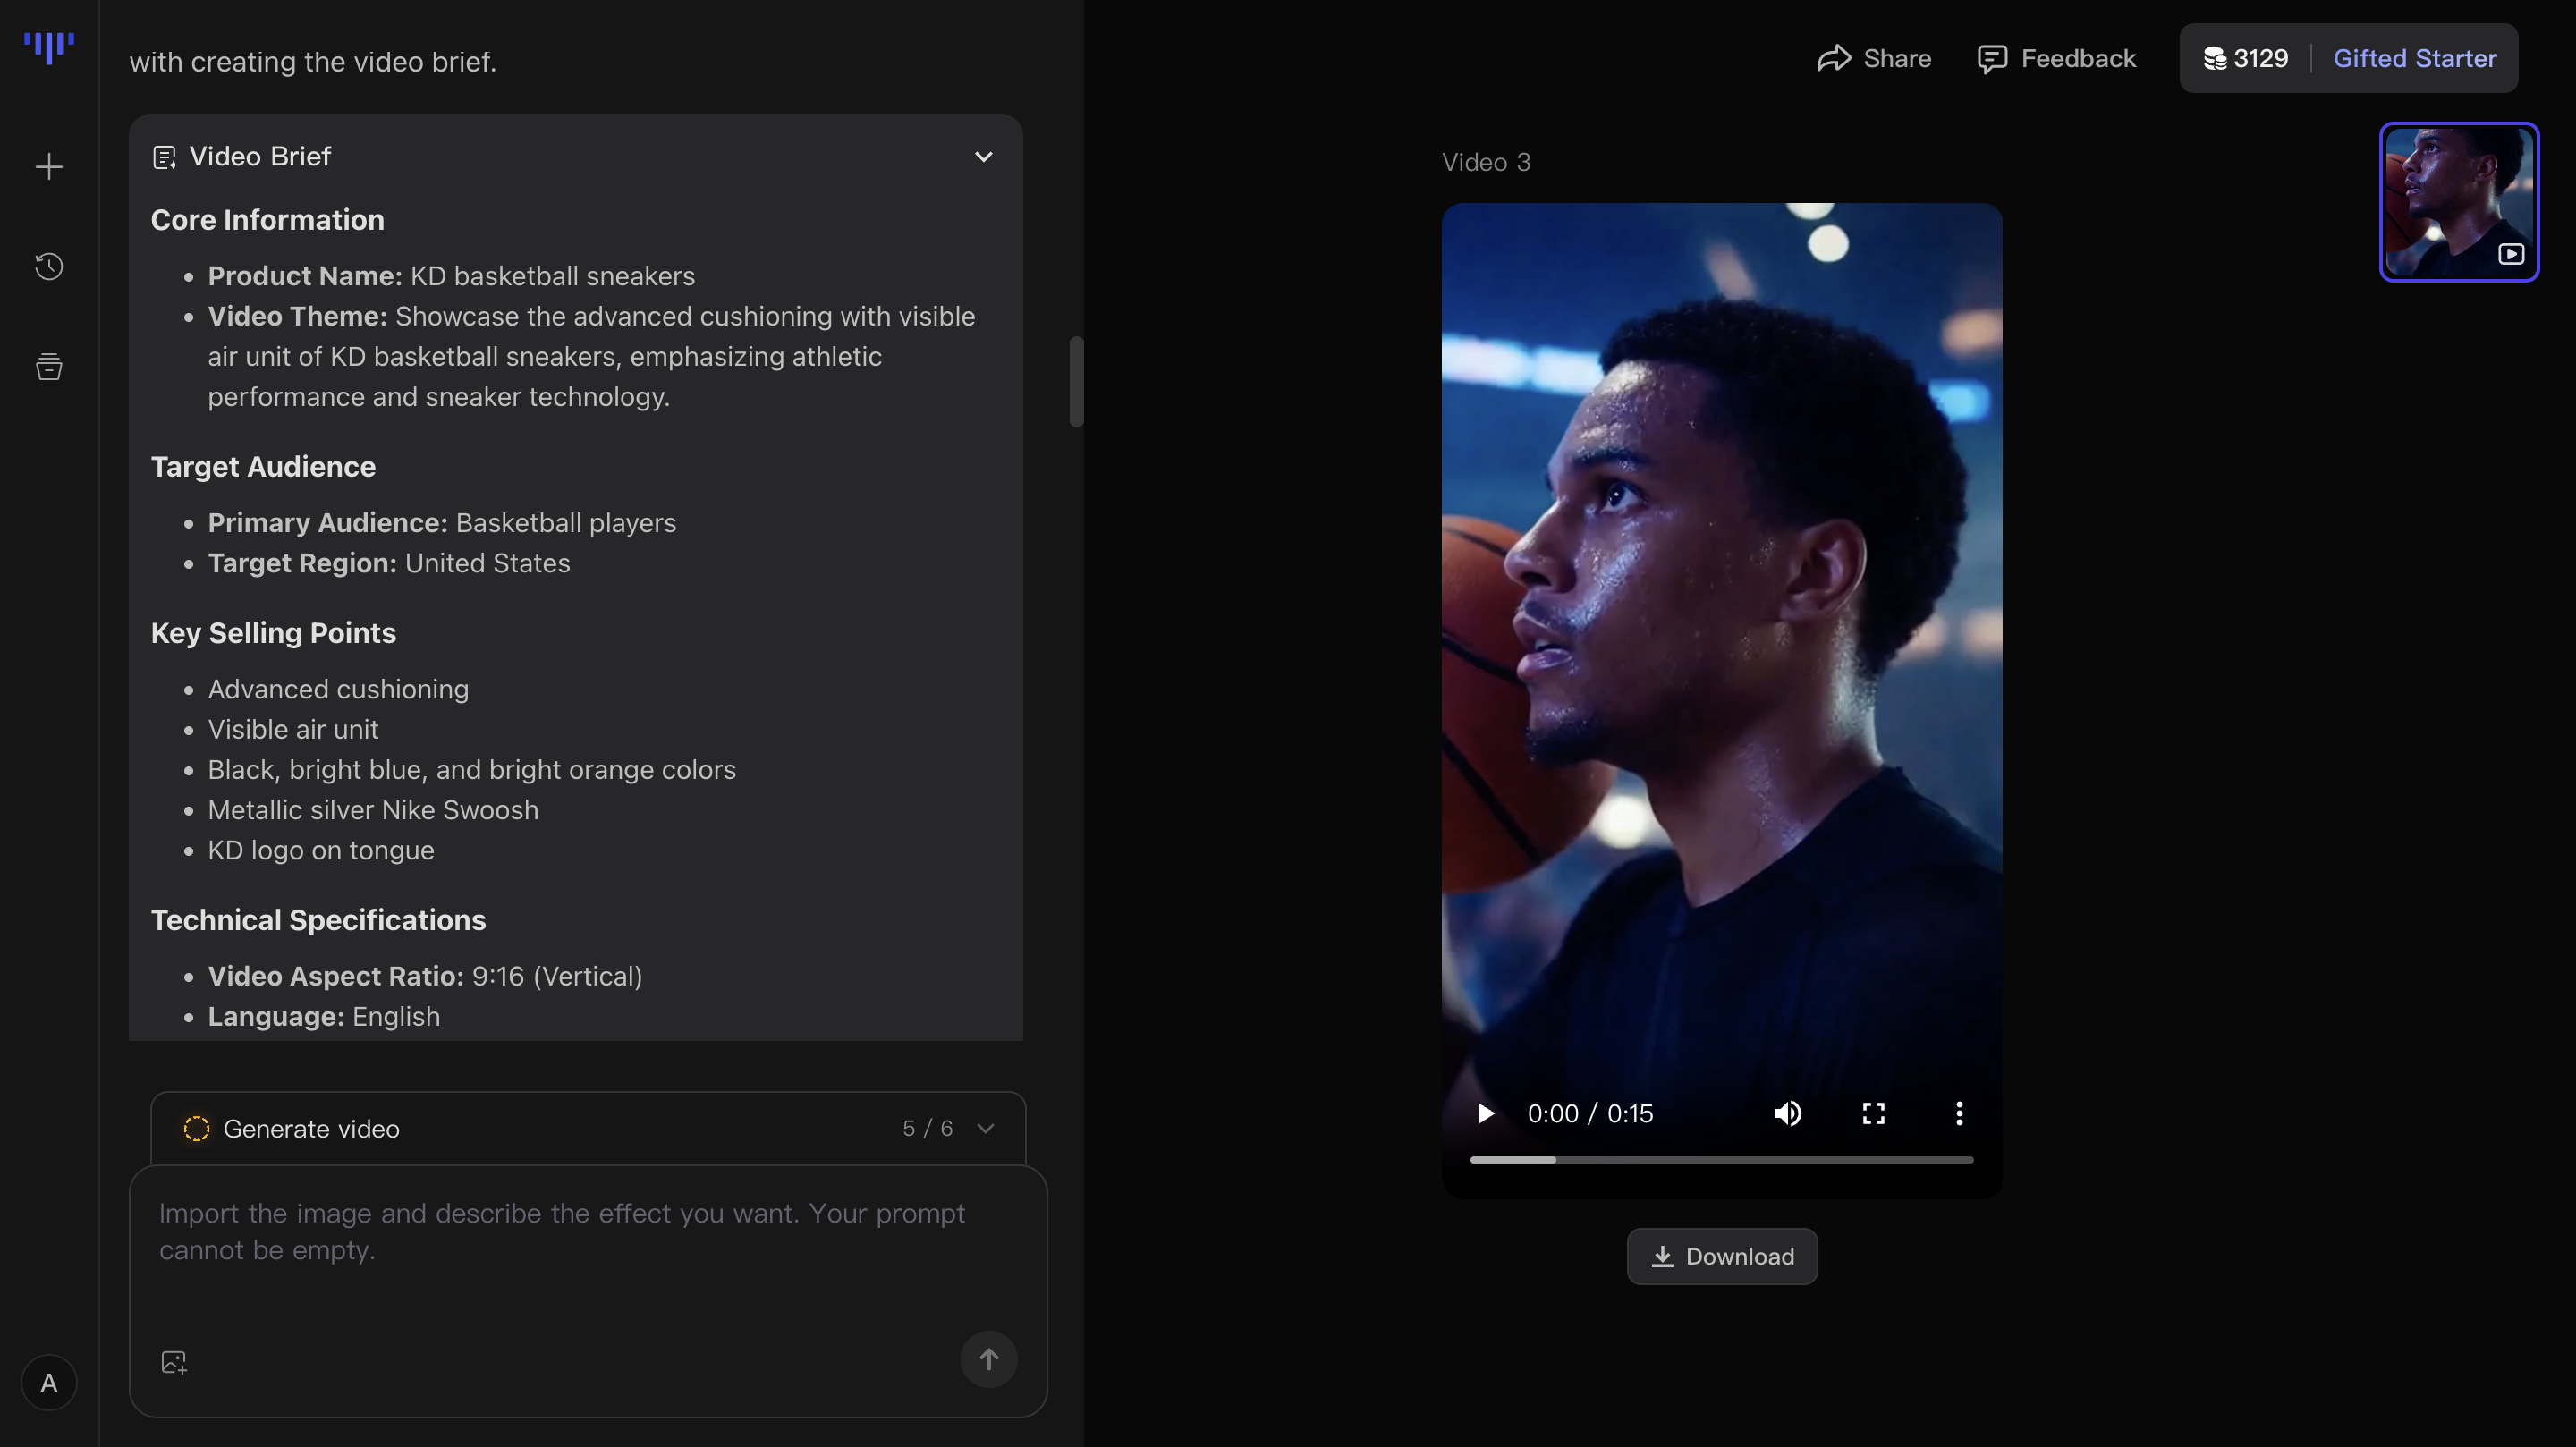Viewport: 2576px width, 1447px height.
Task: Download the generated video
Action: 1721,1256
